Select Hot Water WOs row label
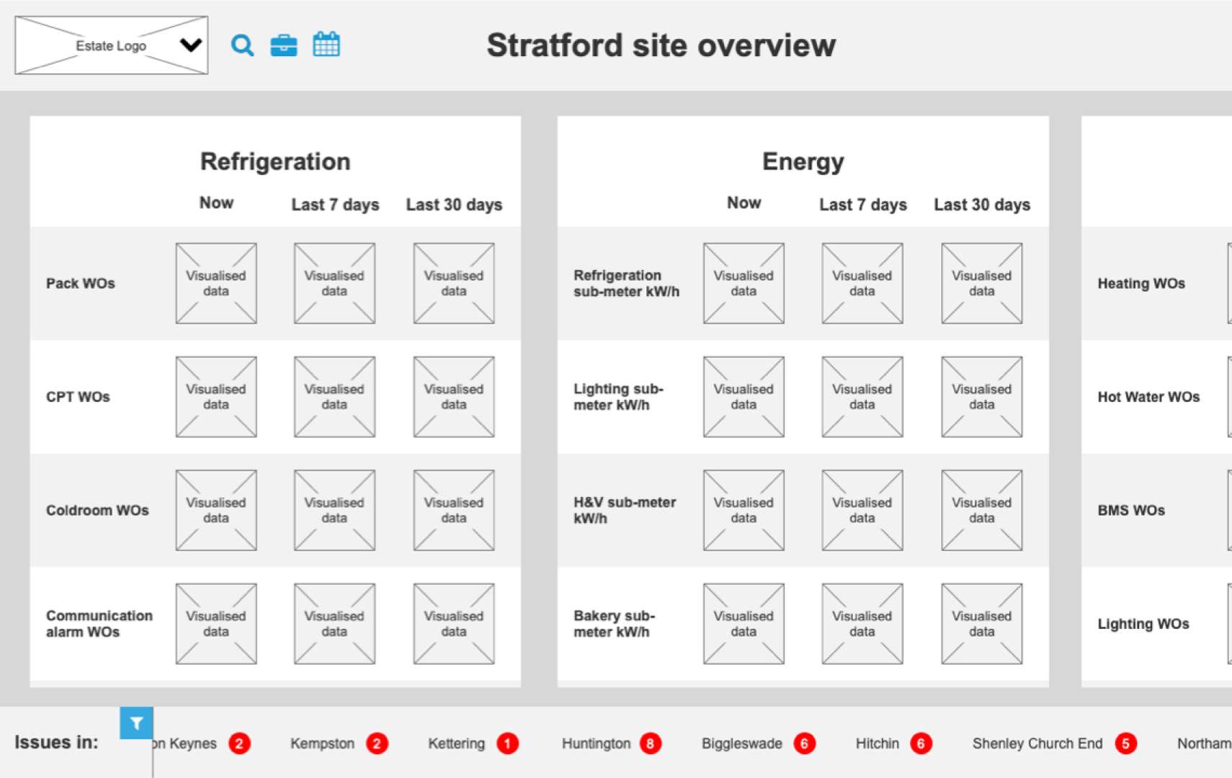Screen dimensions: 1232x778 pyautogui.click(x=1148, y=397)
